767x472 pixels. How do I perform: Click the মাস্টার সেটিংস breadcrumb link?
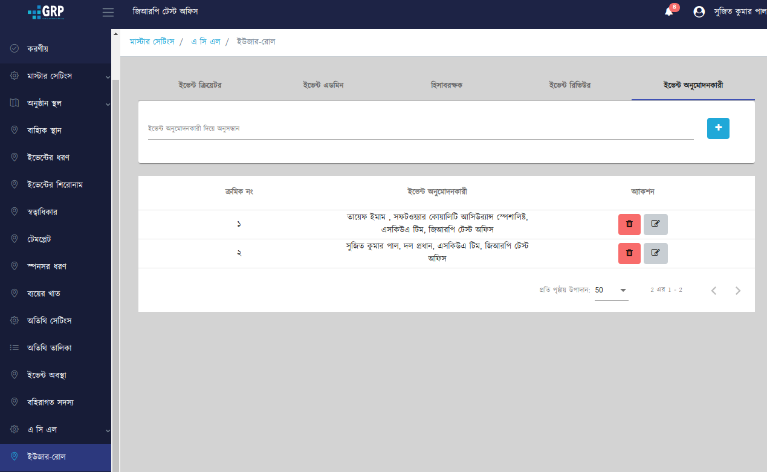coord(152,42)
